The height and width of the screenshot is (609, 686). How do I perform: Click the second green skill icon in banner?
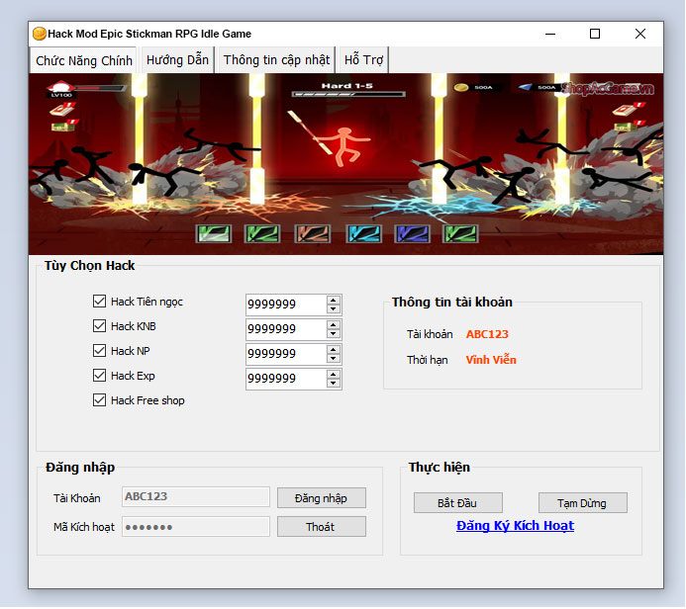pyautogui.click(x=262, y=233)
